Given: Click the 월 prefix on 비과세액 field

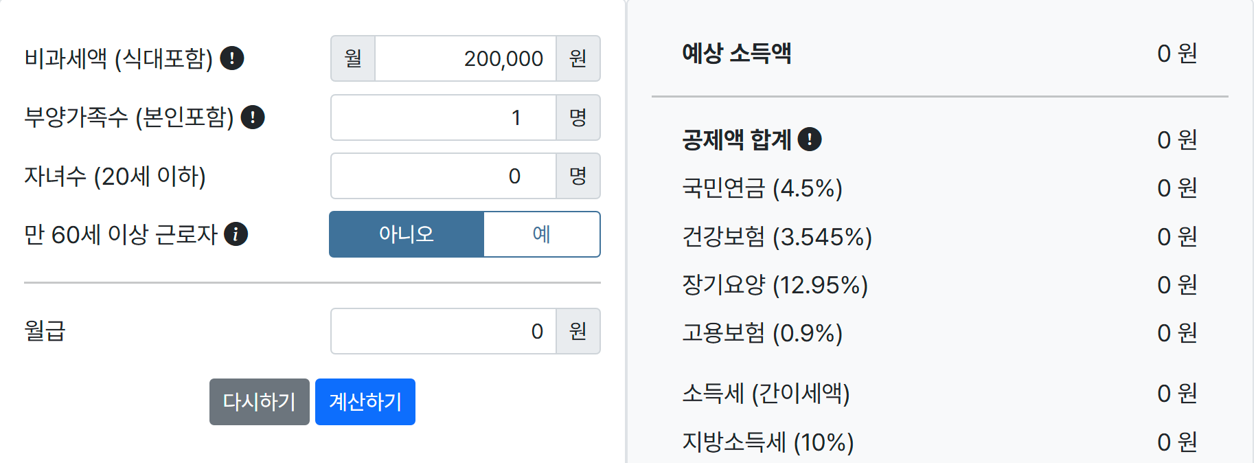Looking at the screenshot, I should (x=353, y=58).
